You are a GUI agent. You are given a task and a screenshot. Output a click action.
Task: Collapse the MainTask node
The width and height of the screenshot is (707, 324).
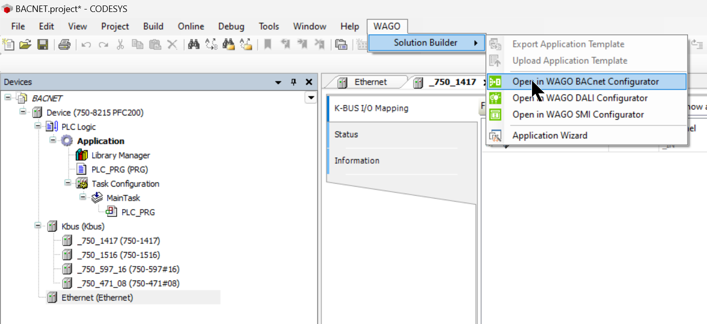82,197
